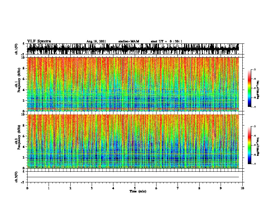Click the '10' kHz tick of ch.1 spectrogram

click(23, 58)
